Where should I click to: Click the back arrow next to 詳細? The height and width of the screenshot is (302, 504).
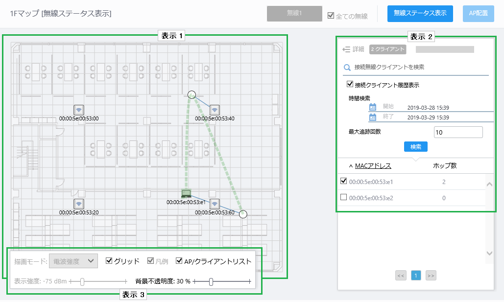click(345, 49)
